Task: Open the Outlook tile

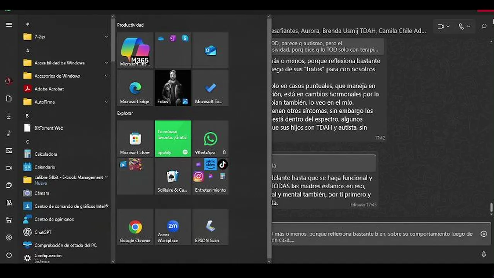Action: pyautogui.click(x=210, y=50)
